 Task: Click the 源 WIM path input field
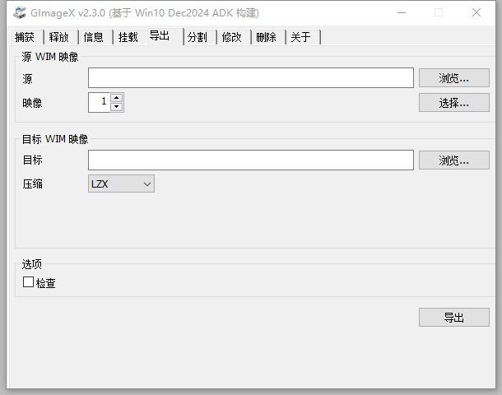coord(250,77)
